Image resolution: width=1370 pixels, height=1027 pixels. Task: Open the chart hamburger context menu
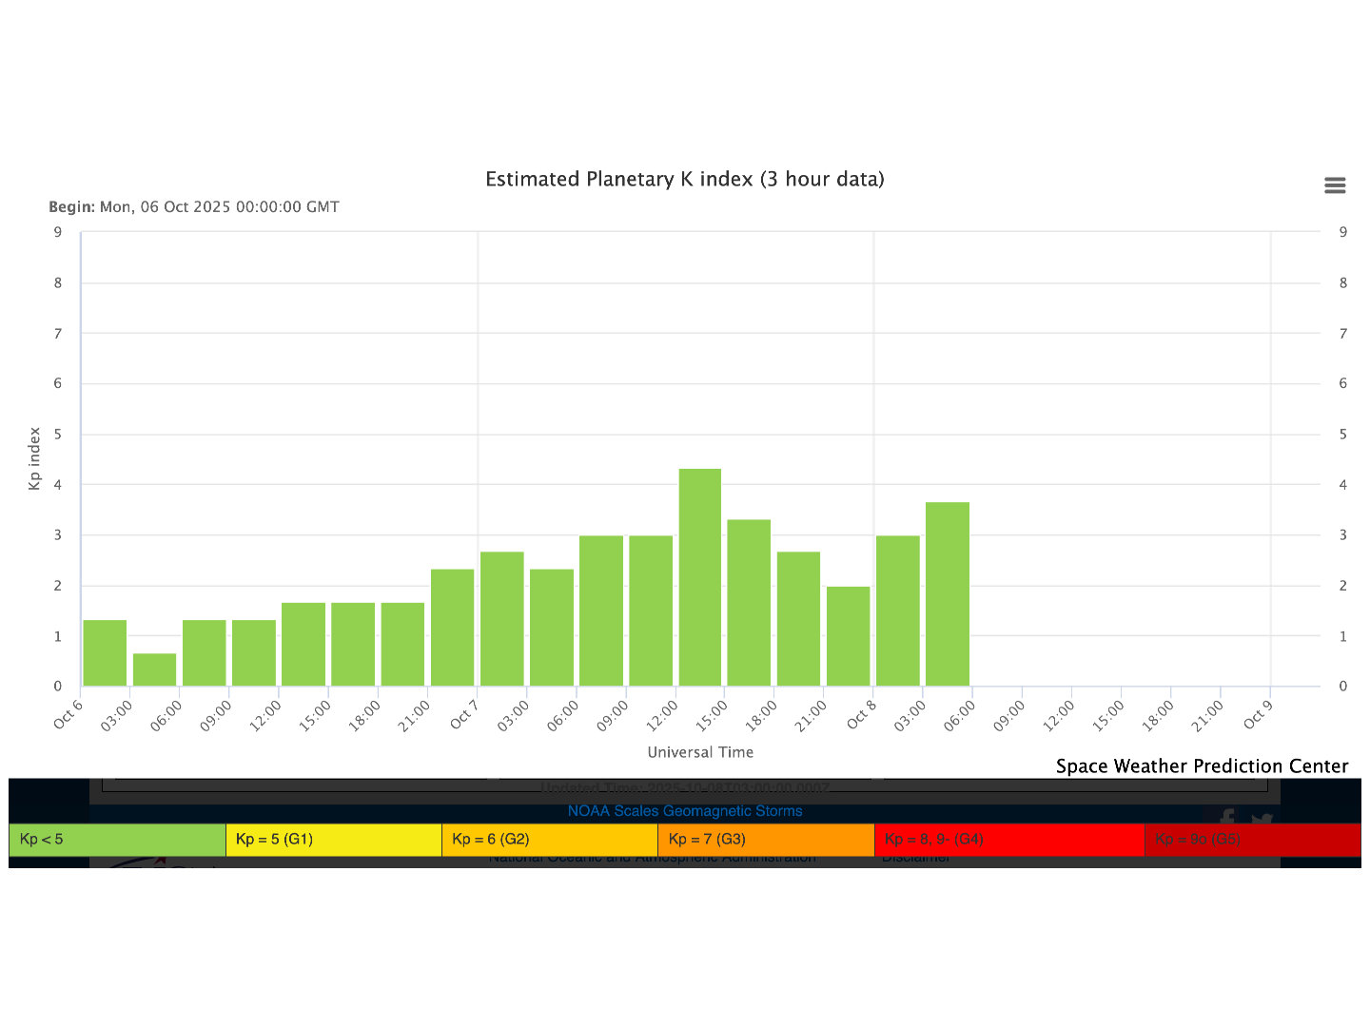point(1335,185)
